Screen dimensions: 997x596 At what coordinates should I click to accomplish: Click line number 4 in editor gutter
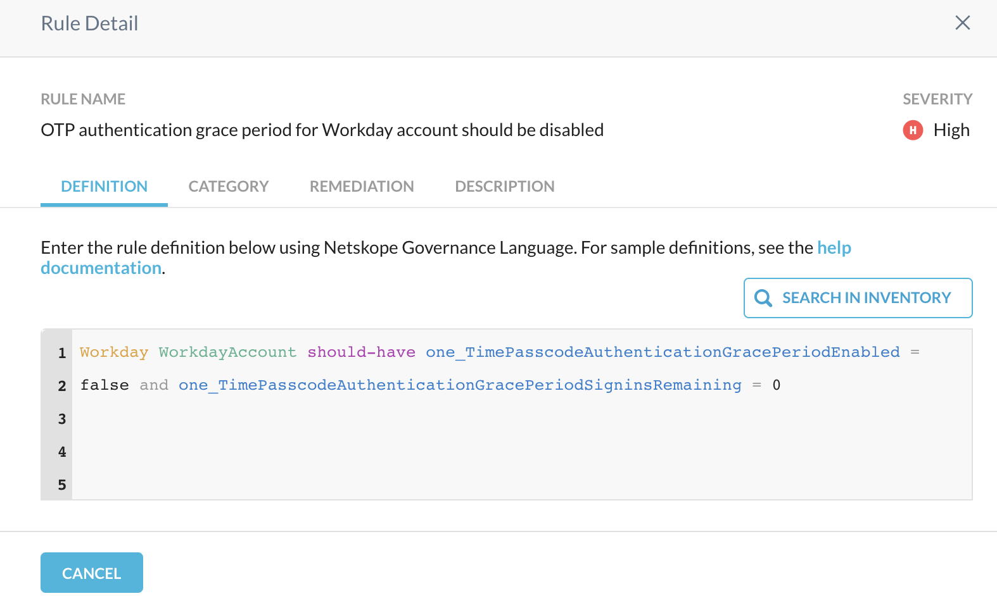click(x=62, y=452)
